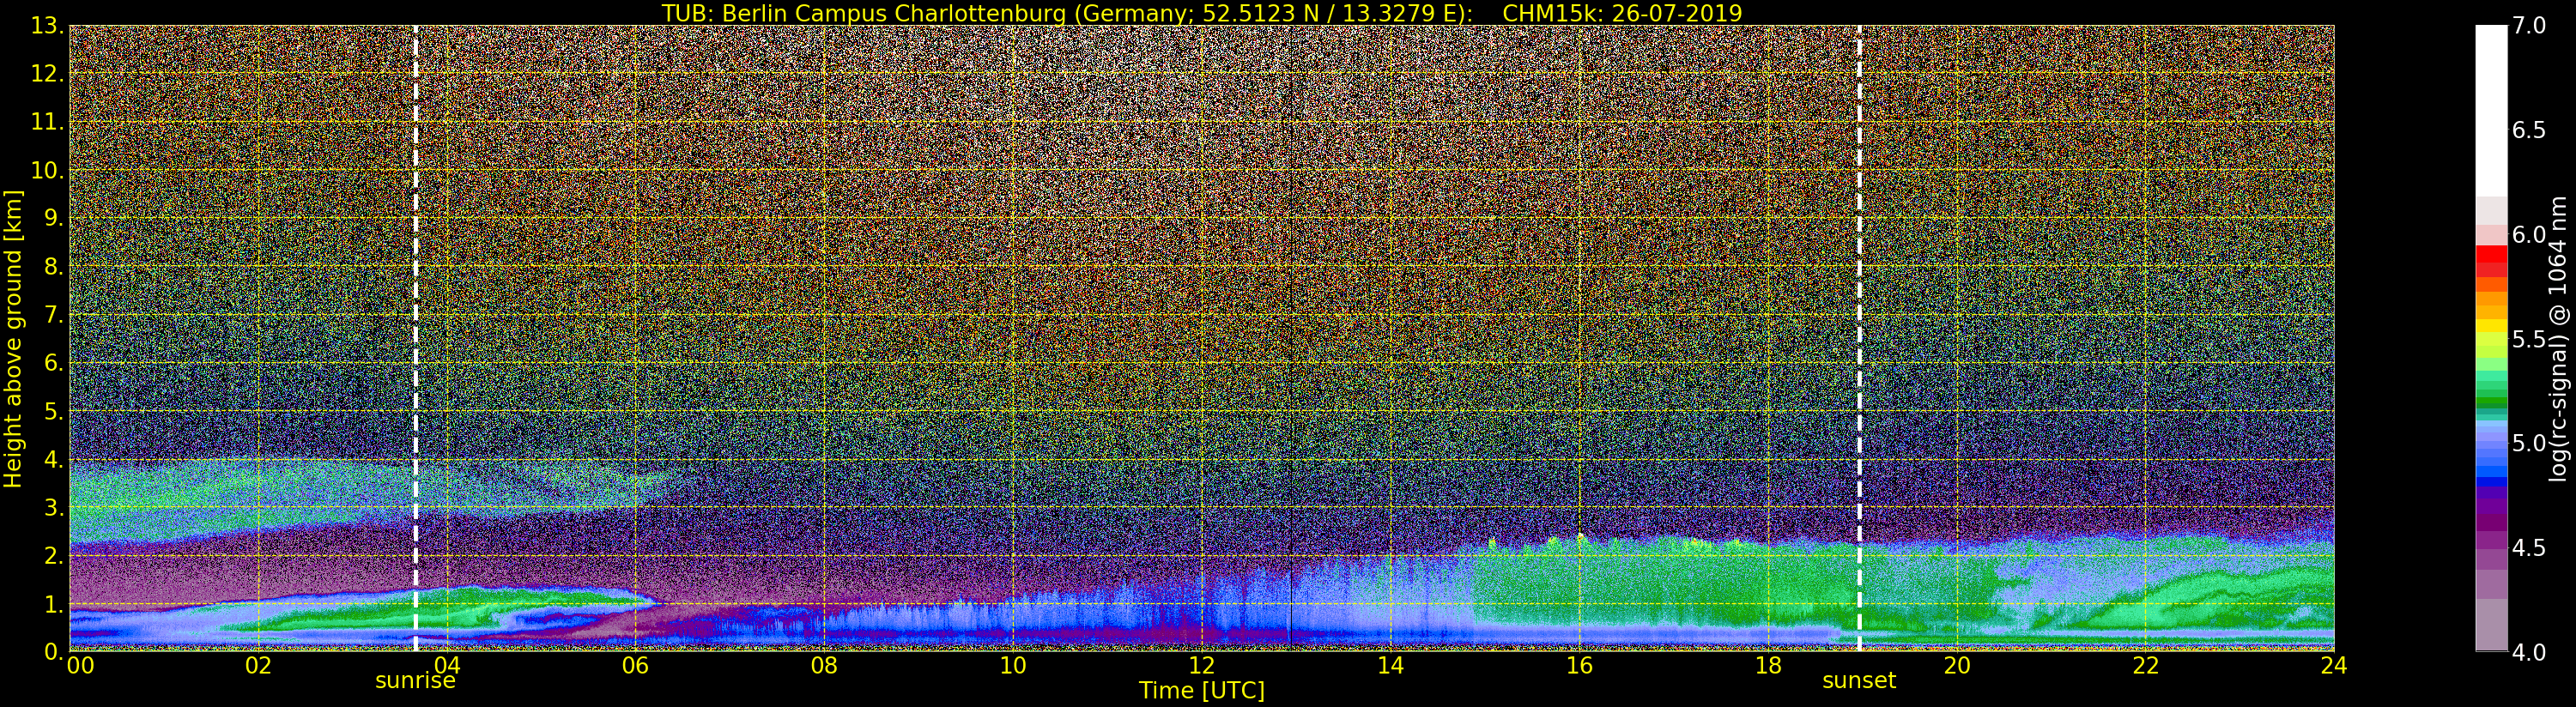Click the colorbar tick label '4.5'
Screen dimensions: 2576x707
click(2529, 547)
